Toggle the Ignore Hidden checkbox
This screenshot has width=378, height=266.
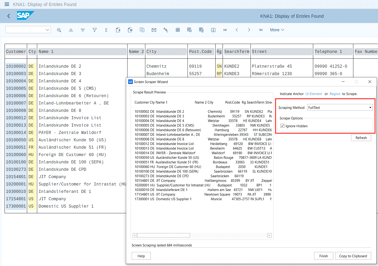282,126
